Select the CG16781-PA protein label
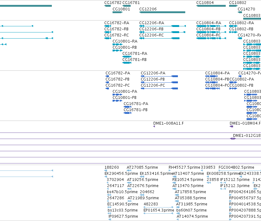 tap(136, 104)
